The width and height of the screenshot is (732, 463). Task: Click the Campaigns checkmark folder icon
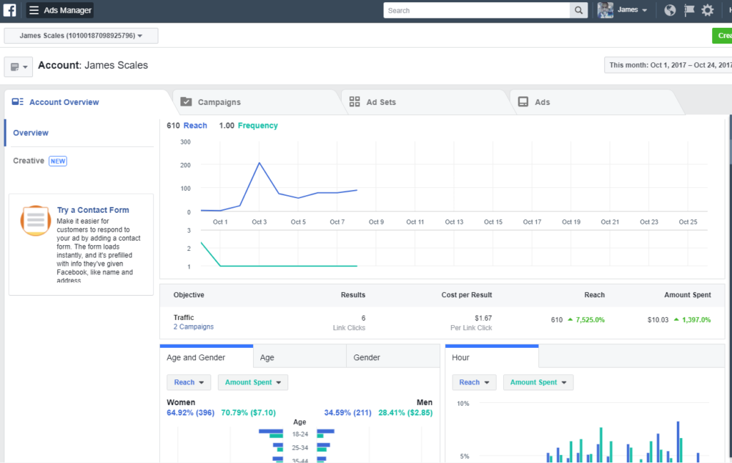(186, 101)
